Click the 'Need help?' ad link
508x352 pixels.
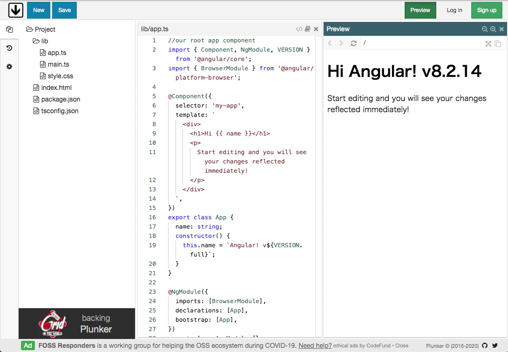(x=315, y=345)
